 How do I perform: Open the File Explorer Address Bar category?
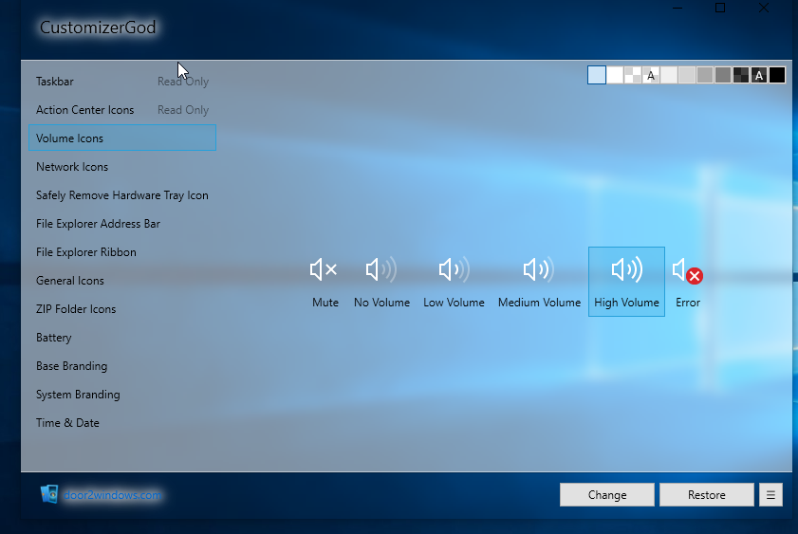pos(122,224)
